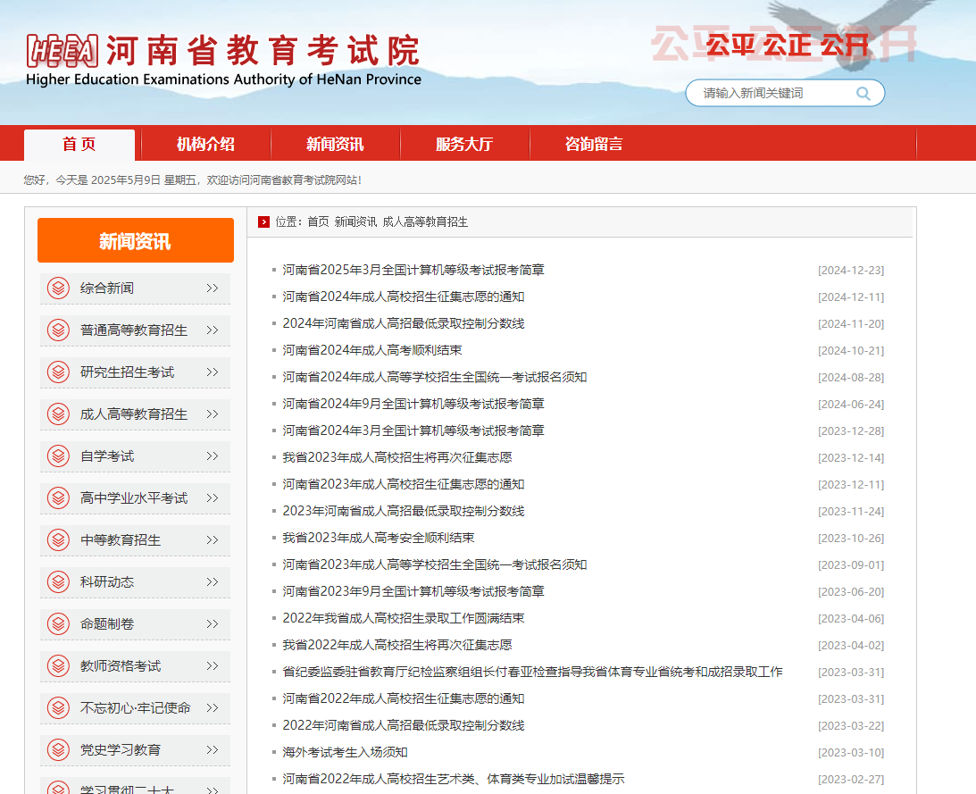Switch to the 首页 tab
The image size is (976, 794).
point(80,144)
